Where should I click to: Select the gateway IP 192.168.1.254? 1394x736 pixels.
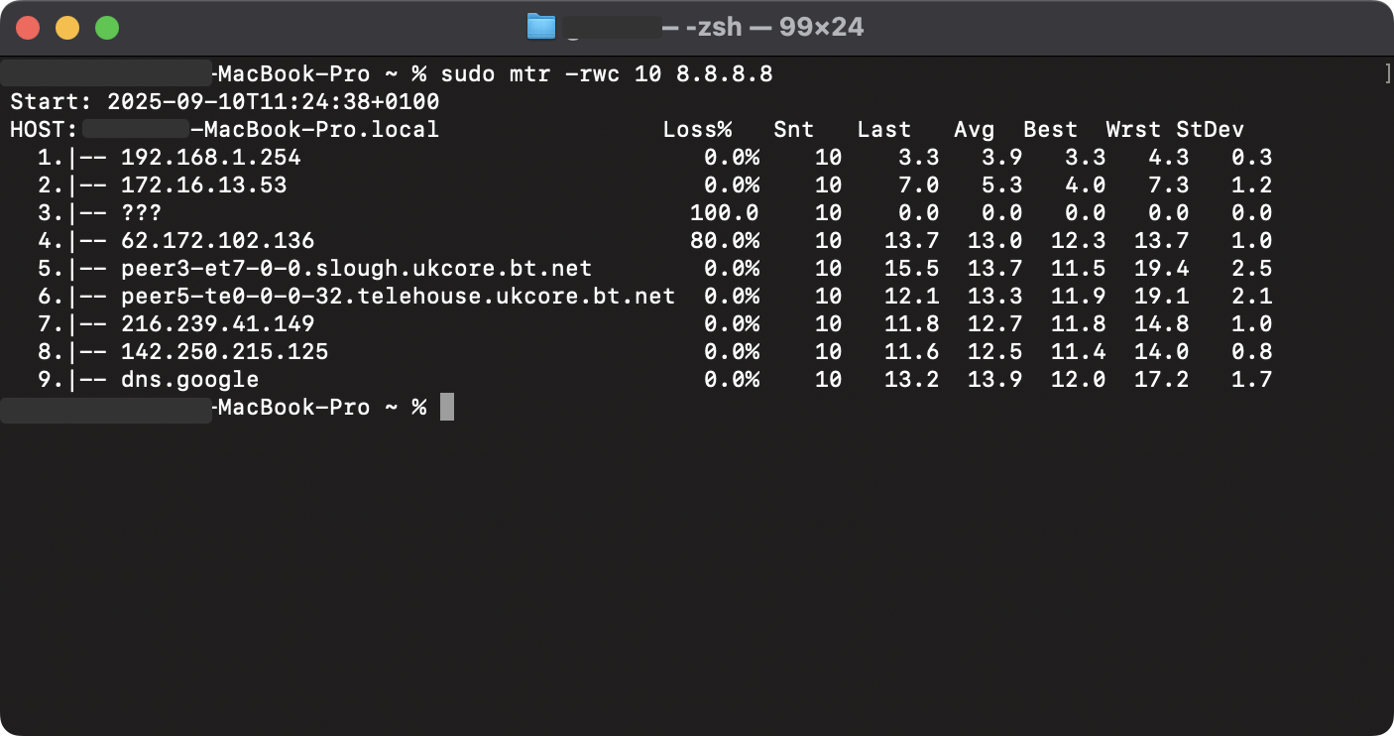(x=208, y=157)
